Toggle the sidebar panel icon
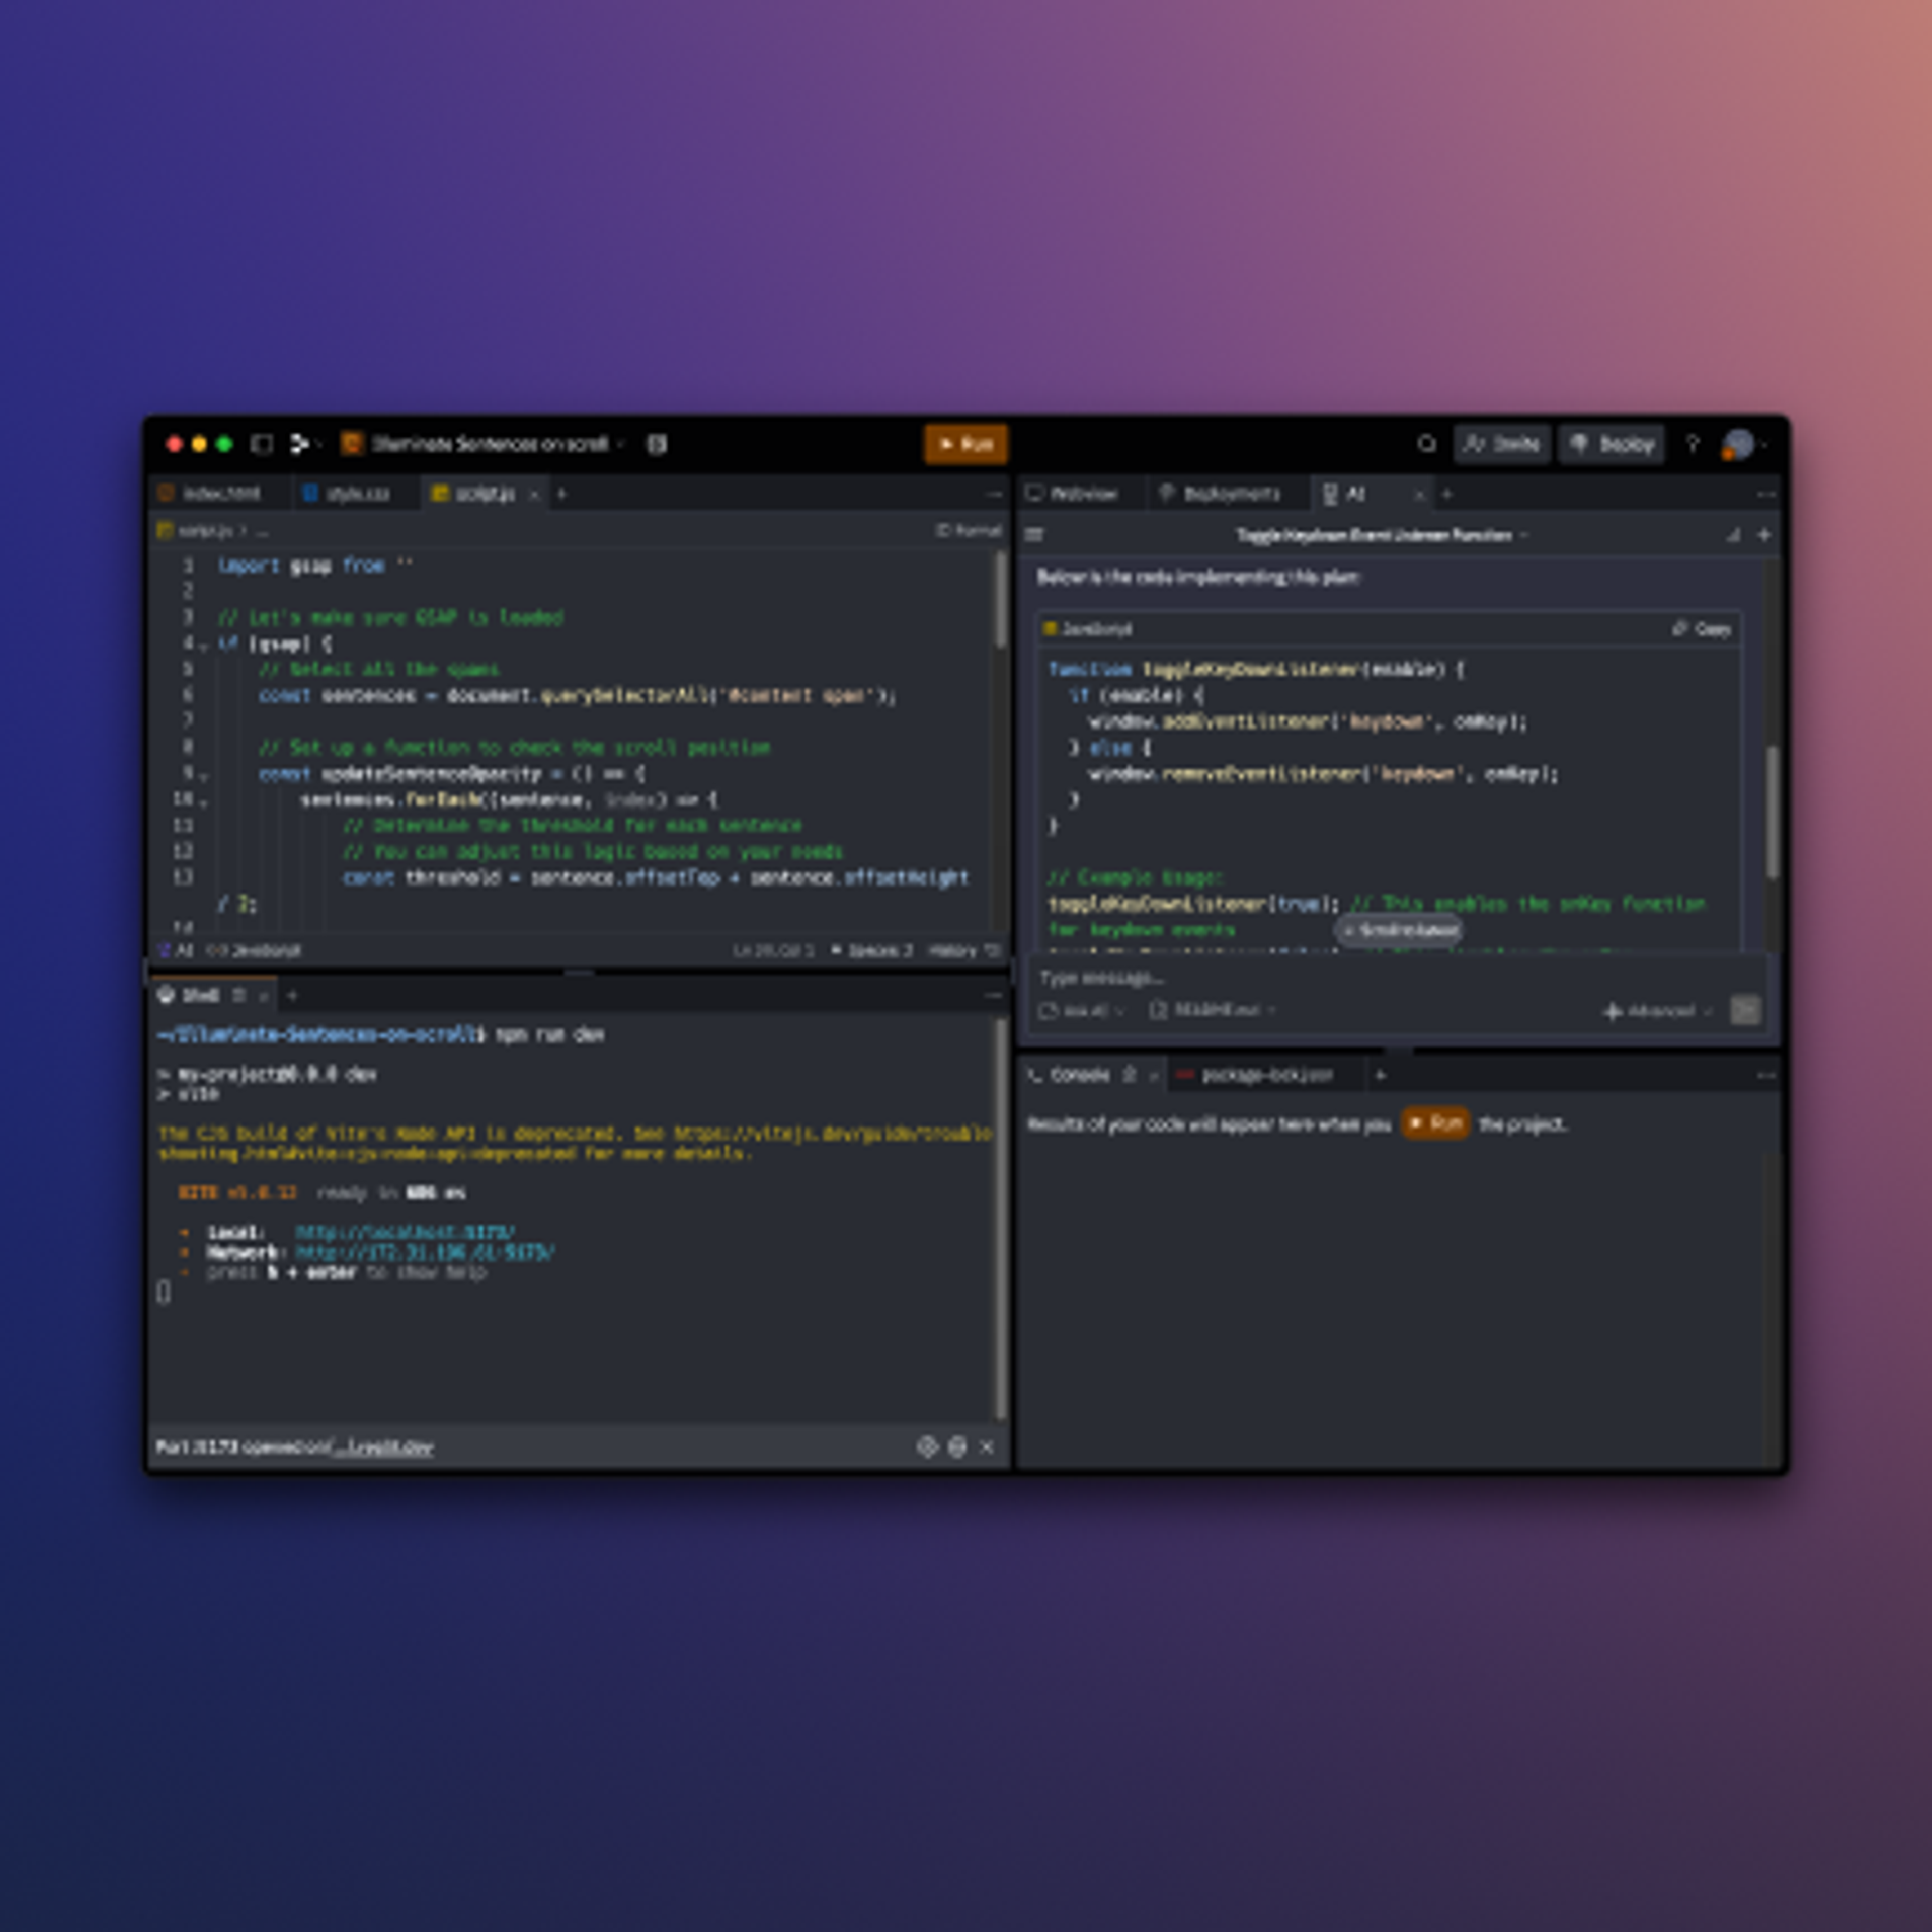1932x1932 pixels. pyautogui.click(x=262, y=444)
